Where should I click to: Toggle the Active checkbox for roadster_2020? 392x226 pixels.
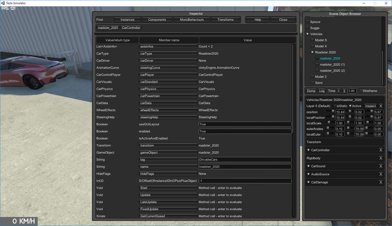[x=350, y=106]
